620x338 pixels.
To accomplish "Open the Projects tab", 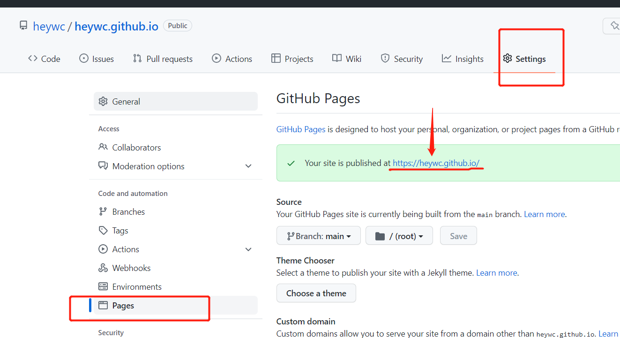I will (292, 59).
